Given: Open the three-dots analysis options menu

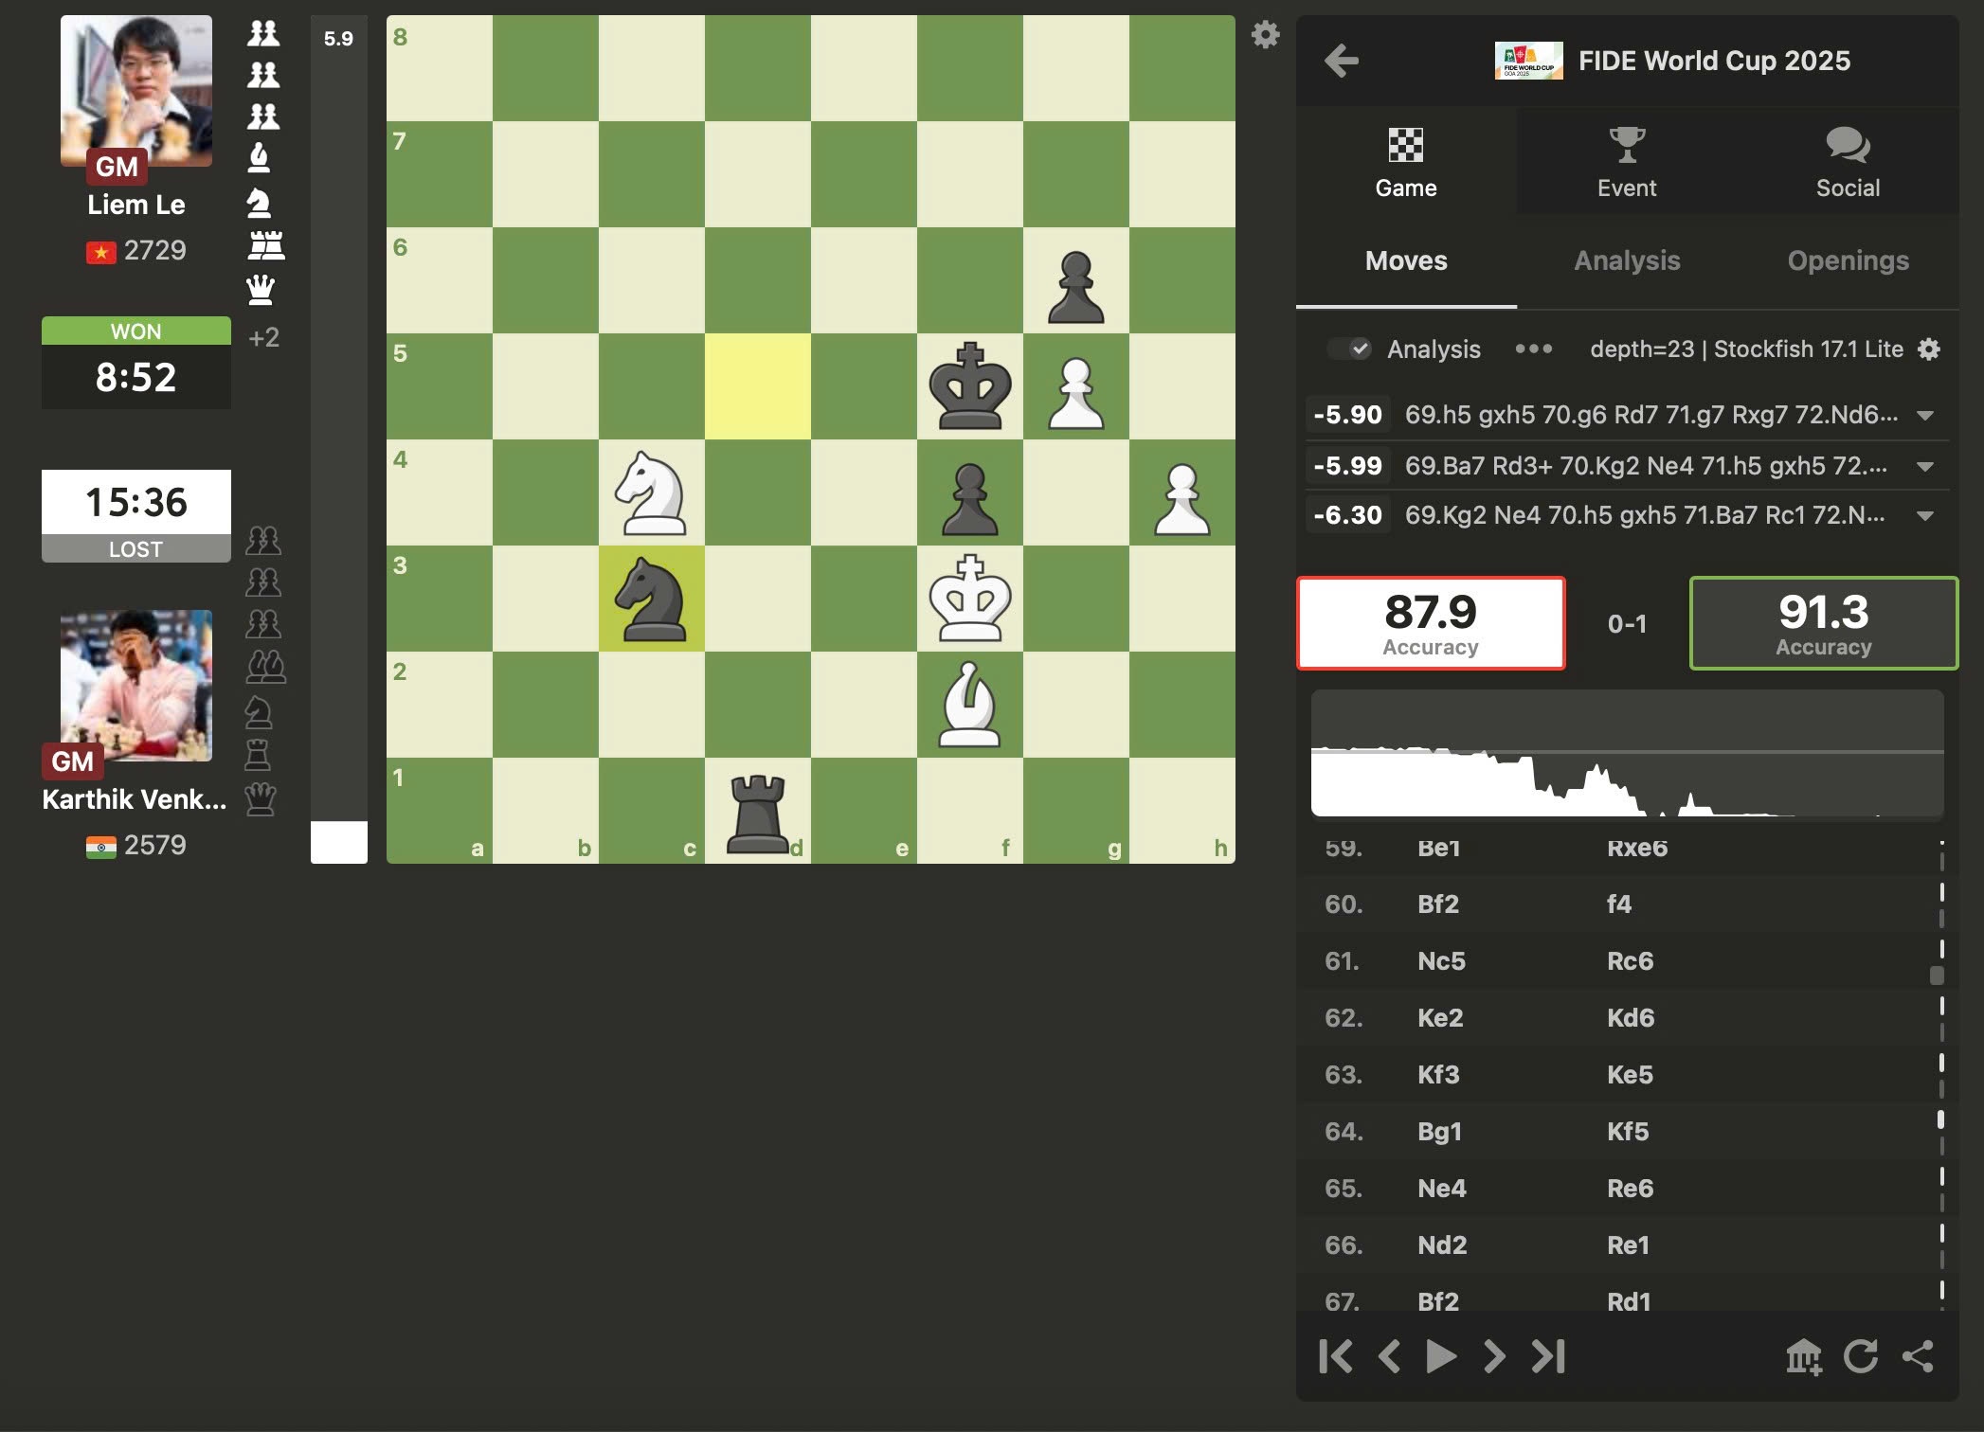Looking at the screenshot, I should click(x=1533, y=349).
